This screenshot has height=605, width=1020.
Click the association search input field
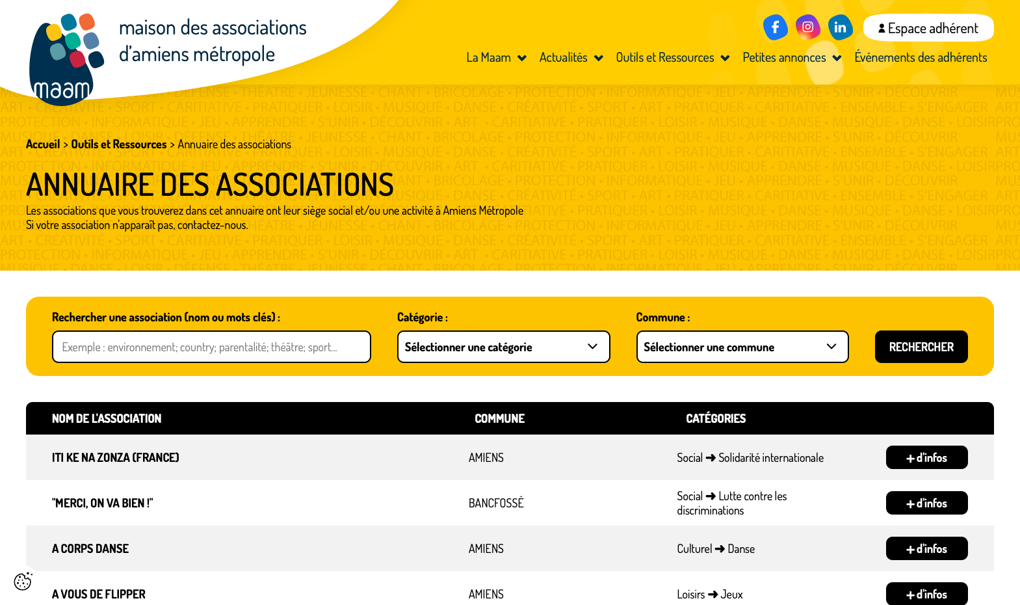tap(211, 347)
